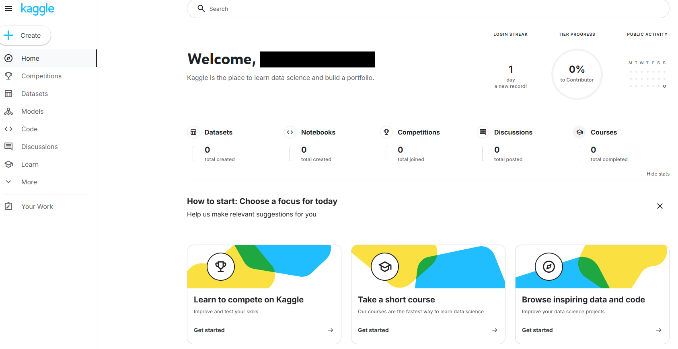This screenshot has width=678, height=349.
Task: Select Home in the sidebar menu
Action: (30, 58)
